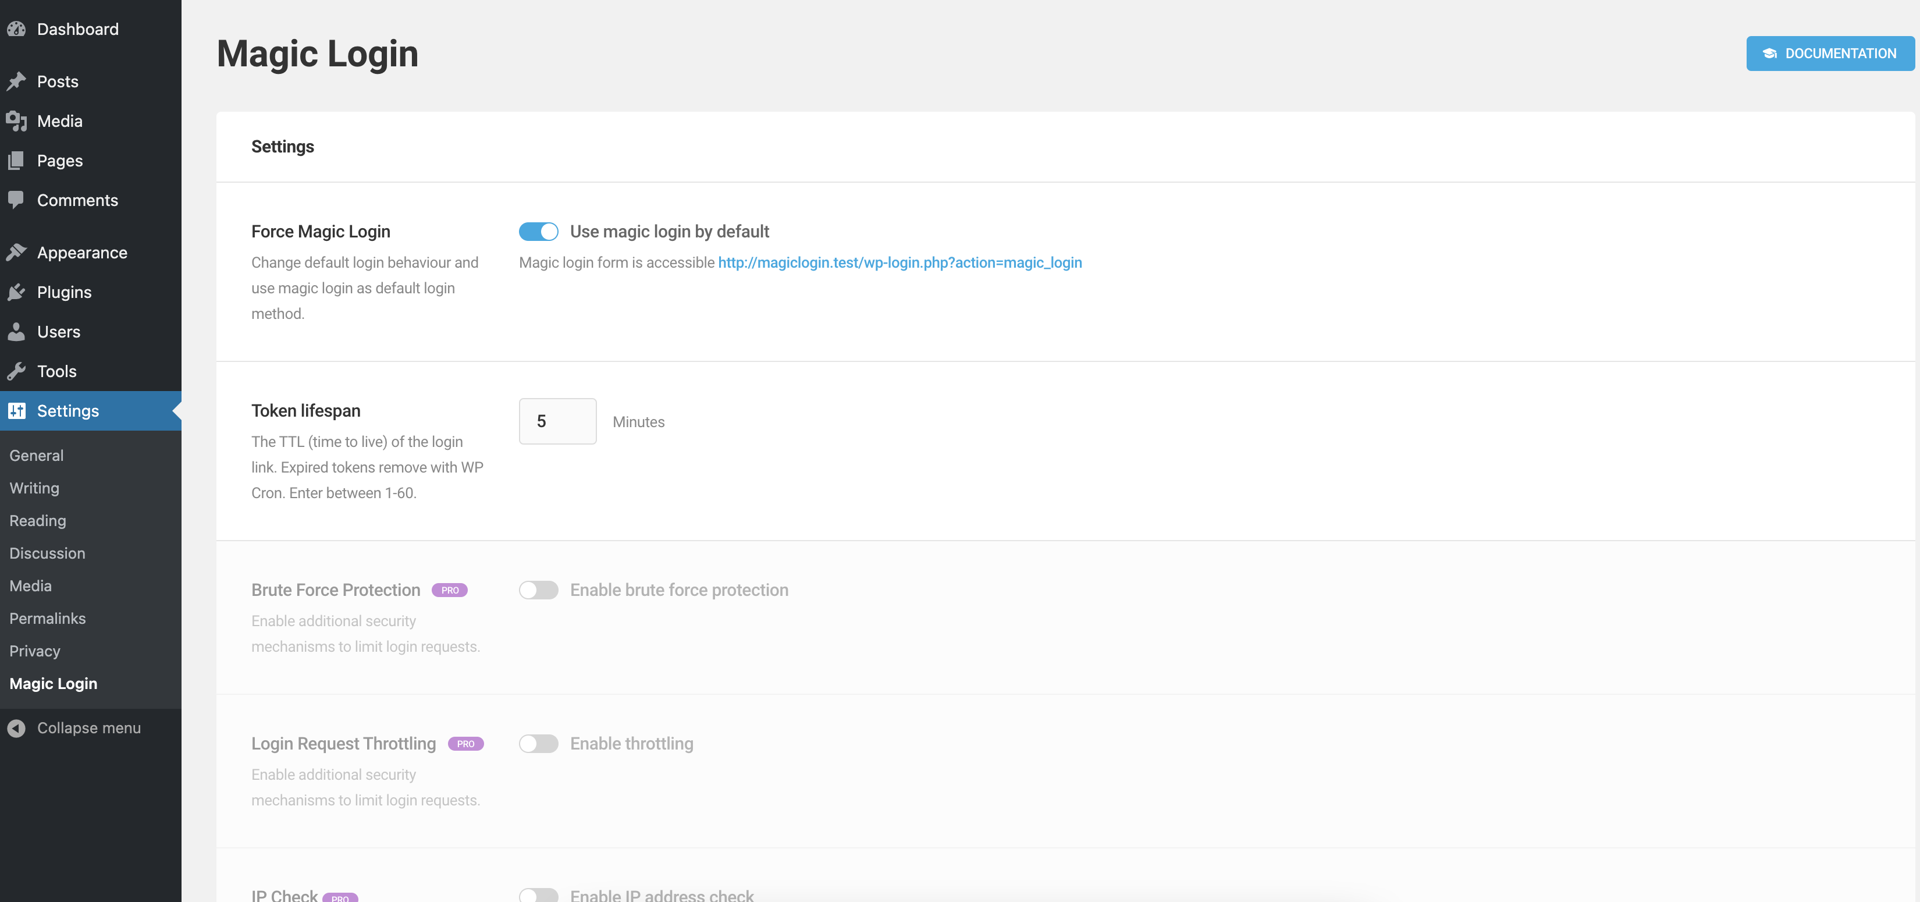Open Media via its camera-note icon
Screen dimensions: 1920x902
16,121
